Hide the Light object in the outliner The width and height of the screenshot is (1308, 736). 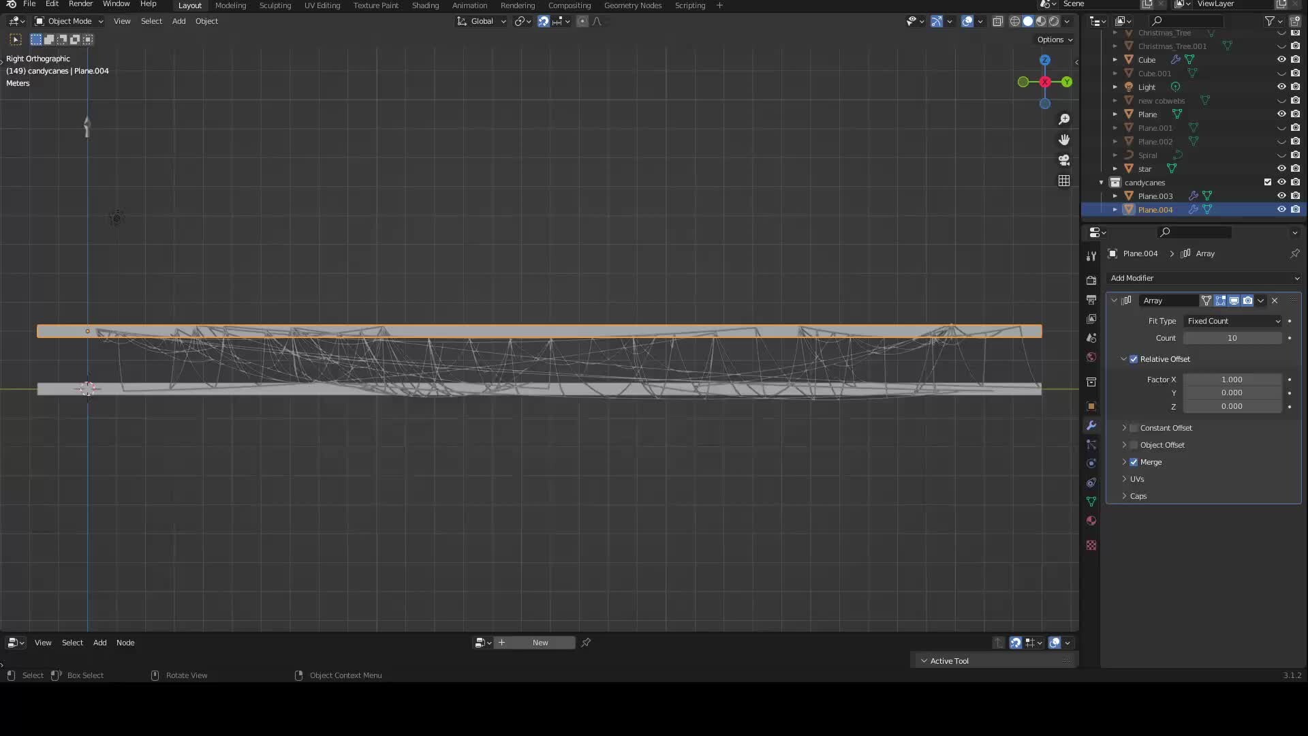coord(1281,87)
